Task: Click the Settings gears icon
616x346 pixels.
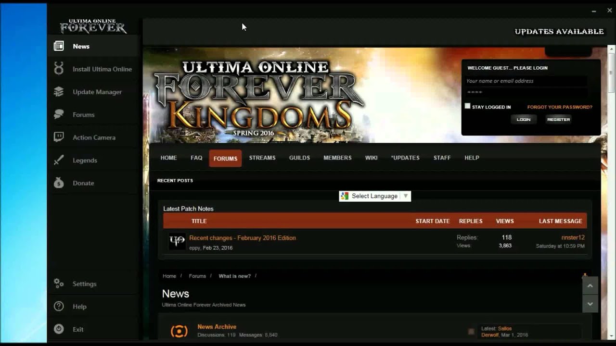Action: point(59,284)
